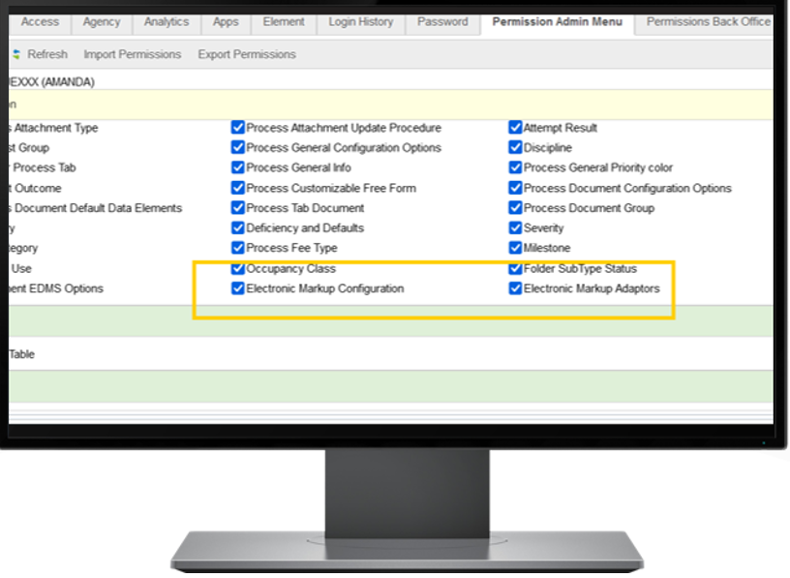Uncheck Folder SubType Status checkbox
The width and height of the screenshot is (790, 578).
516,268
